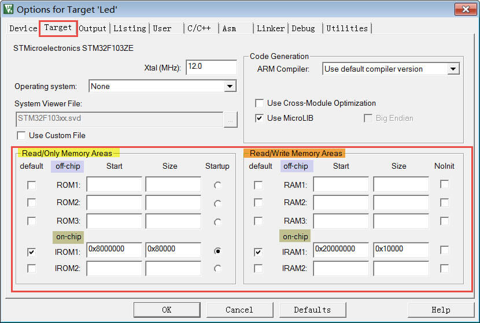Image resolution: width=480 pixels, height=323 pixels.
Task: Enable the IRAM1 NoInit checkbox
Action: click(444, 250)
